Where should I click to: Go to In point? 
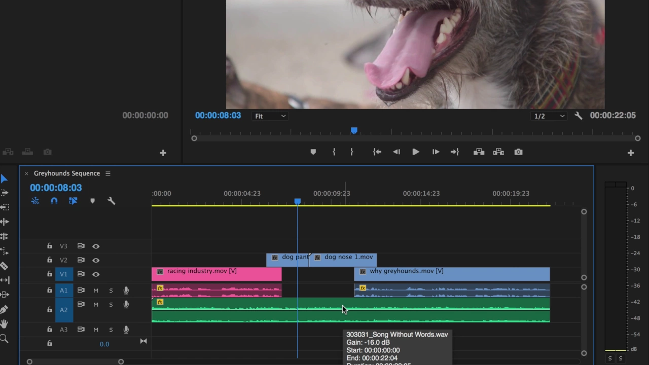(x=377, y=152)
